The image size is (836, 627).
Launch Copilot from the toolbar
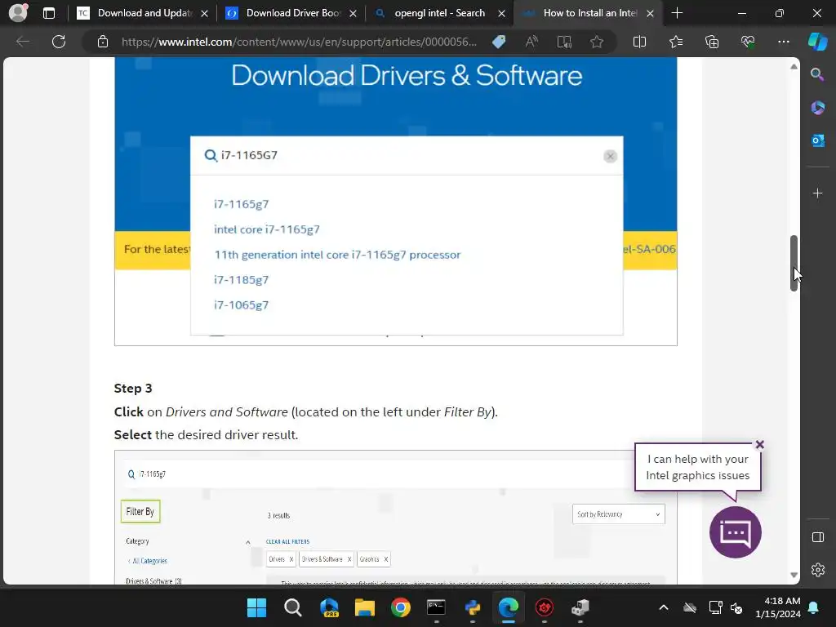coord(817,42)
